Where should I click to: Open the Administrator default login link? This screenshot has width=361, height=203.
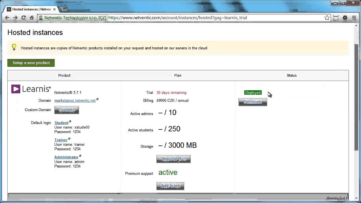pyautogui.click(x=66, y=157)
